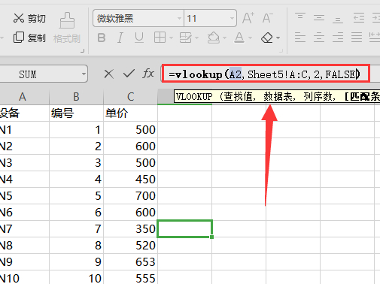Viewport: 380px width, 284px height.
Task: Decrease font size with A- icon
Action: pos(267,18)
